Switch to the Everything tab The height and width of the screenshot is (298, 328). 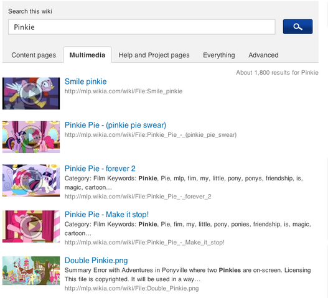[x=219, y=55]
